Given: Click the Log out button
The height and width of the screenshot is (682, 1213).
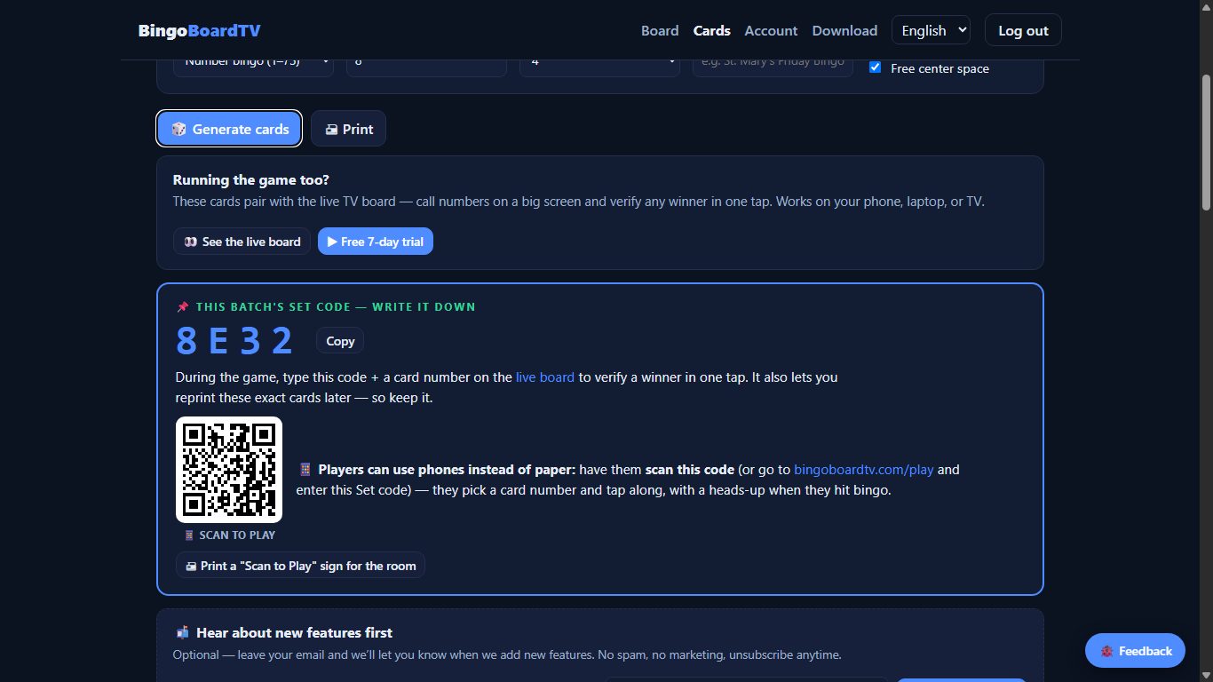Looking at the screenshot, I should 1023,30.
